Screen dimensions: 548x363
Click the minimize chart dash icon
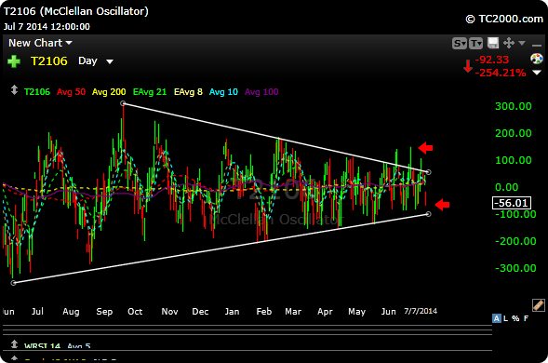coord(537,45)
